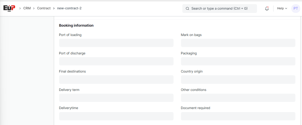Focus the Other conditions field

click(238, 98)
